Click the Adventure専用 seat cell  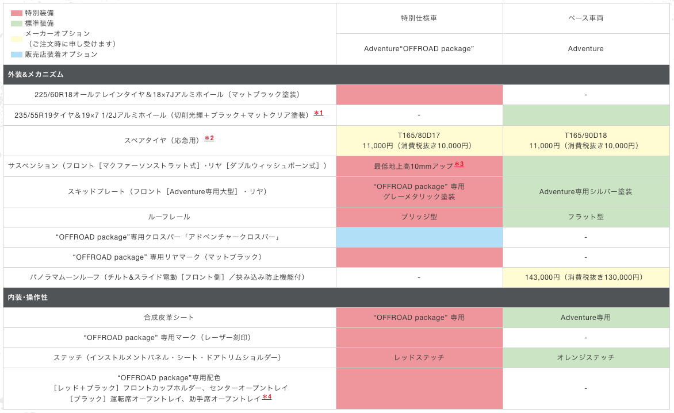(586, 318)
